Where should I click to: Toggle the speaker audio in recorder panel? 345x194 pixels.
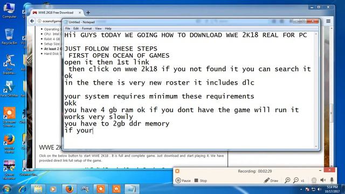click(x=323, y=181)
